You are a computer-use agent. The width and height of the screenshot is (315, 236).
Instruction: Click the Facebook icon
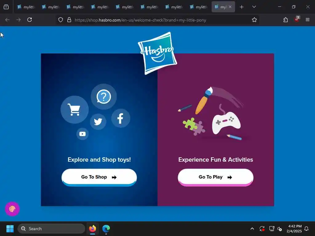pyautogui.click(x=121, y=118)
